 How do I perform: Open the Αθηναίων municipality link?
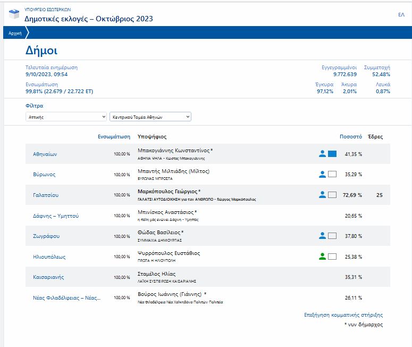coord(45,154)
